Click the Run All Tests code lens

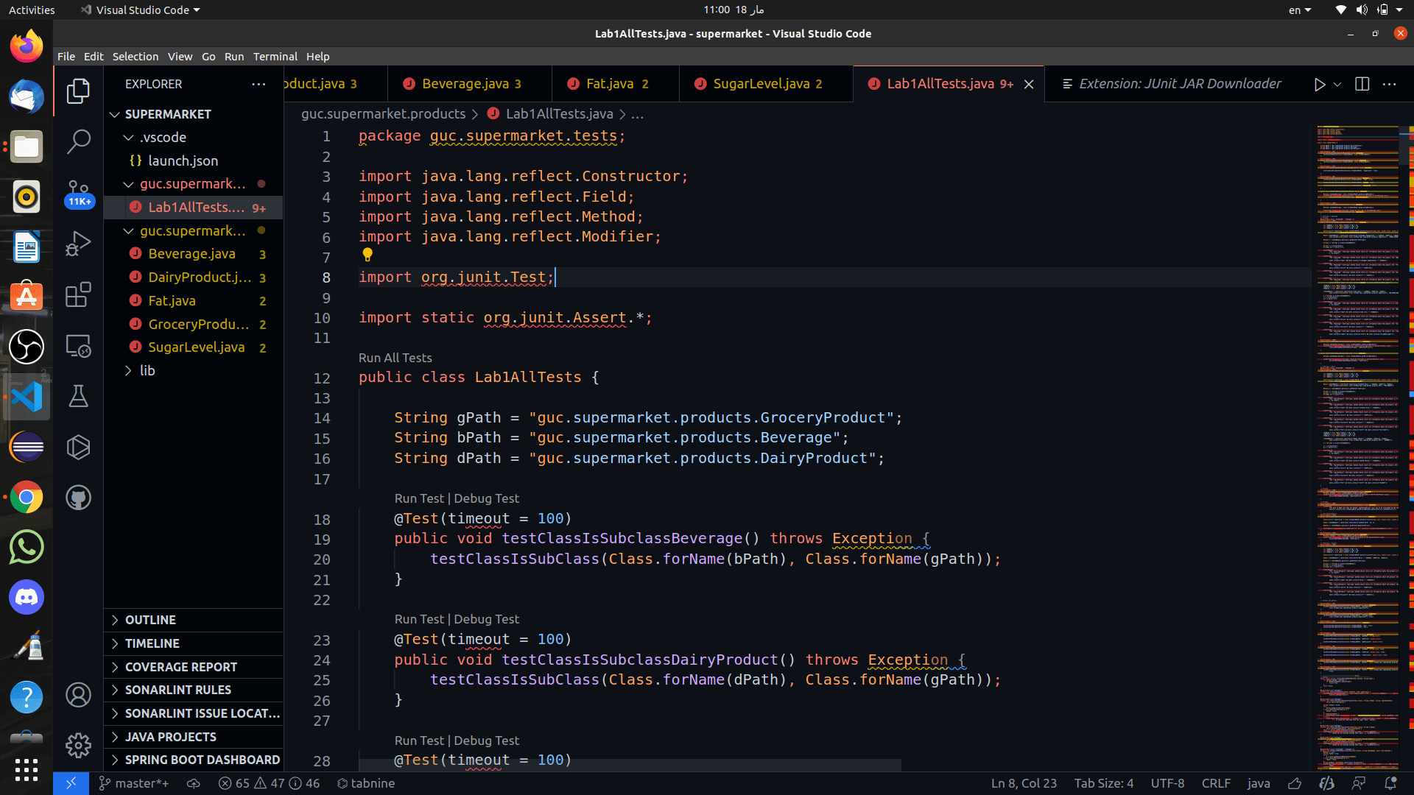pos(395,358)
